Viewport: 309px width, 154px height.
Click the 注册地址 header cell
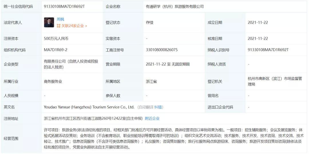(21, 118)
